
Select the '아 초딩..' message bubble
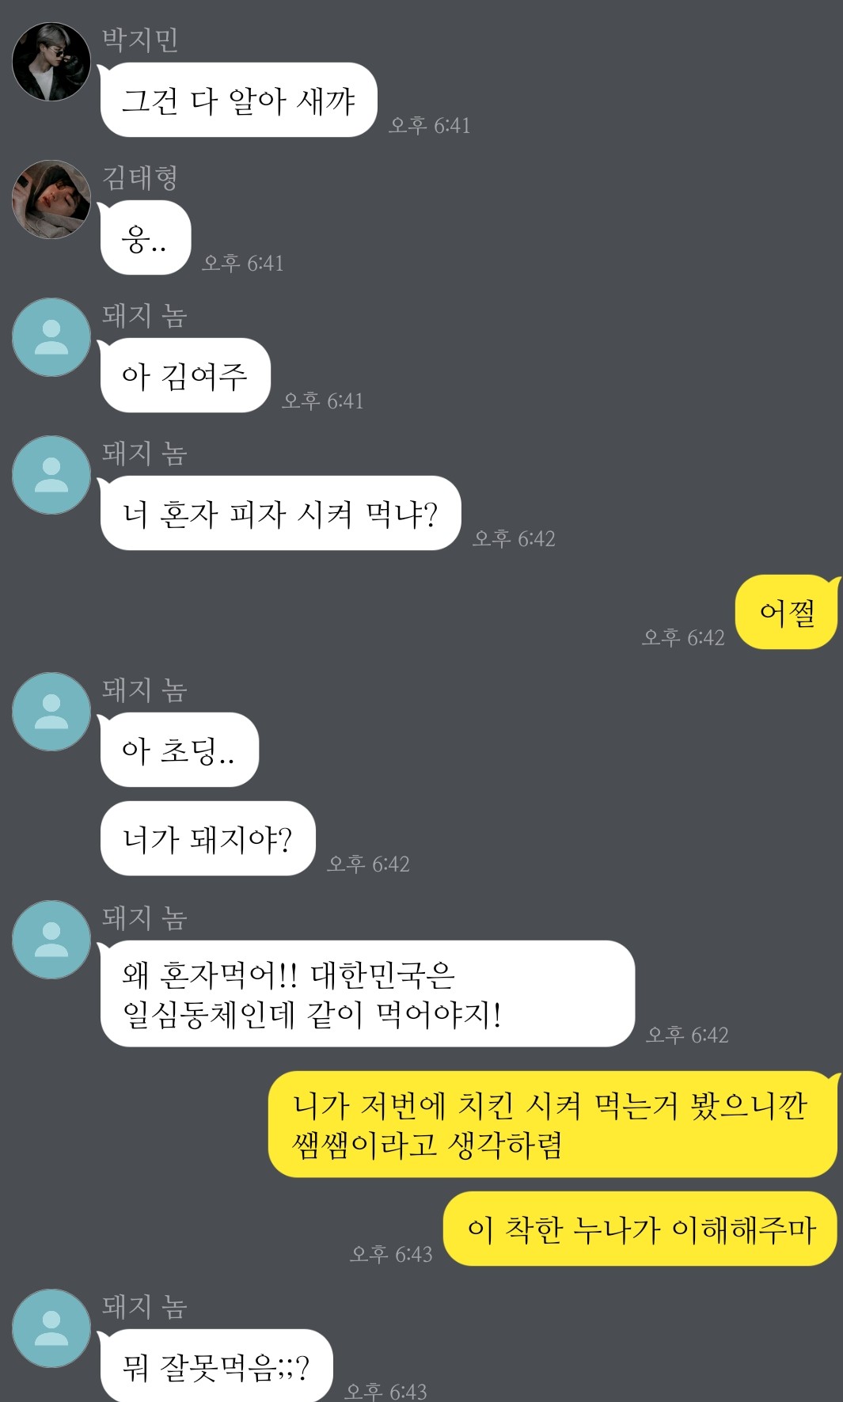click(x=179, y=750)
